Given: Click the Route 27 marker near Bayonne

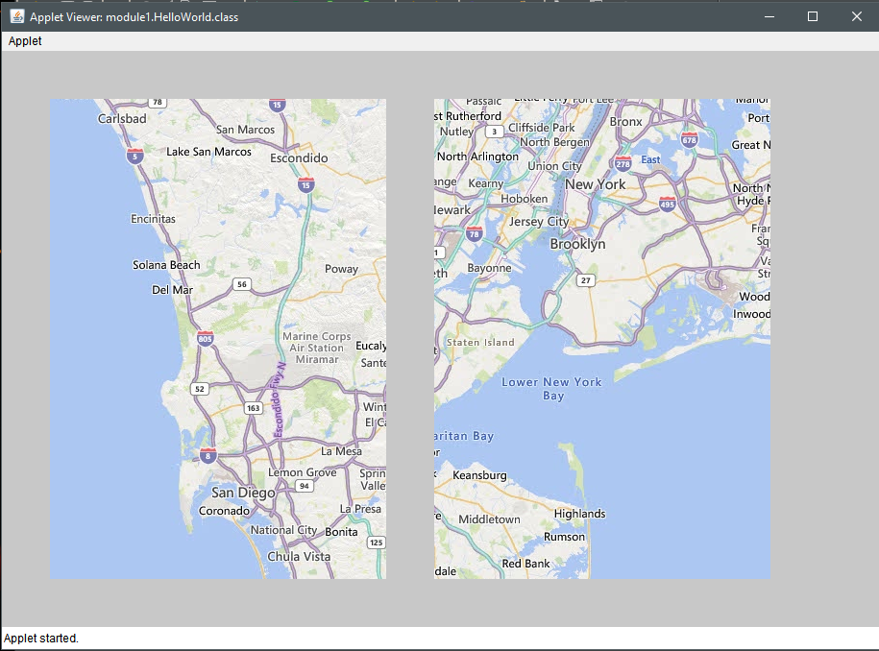Looking at the screenshot, I should pyautogui.click(x=584, y=280).
